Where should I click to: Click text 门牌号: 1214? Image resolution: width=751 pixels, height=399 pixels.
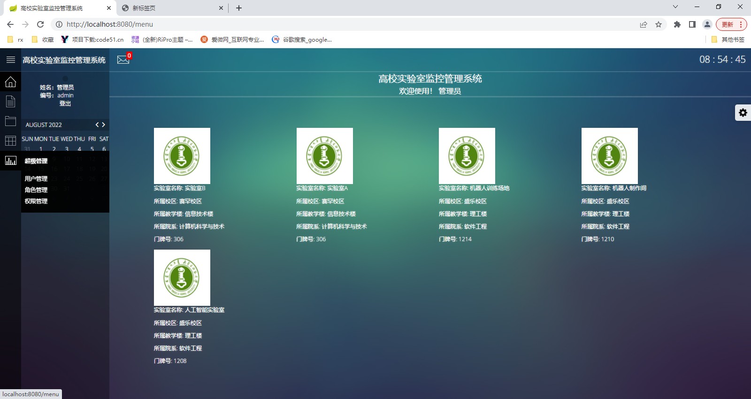pos(455,239)
